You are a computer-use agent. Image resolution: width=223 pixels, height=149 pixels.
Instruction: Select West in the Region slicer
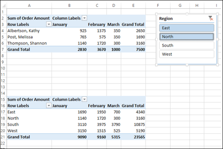(x=187, y=54)
